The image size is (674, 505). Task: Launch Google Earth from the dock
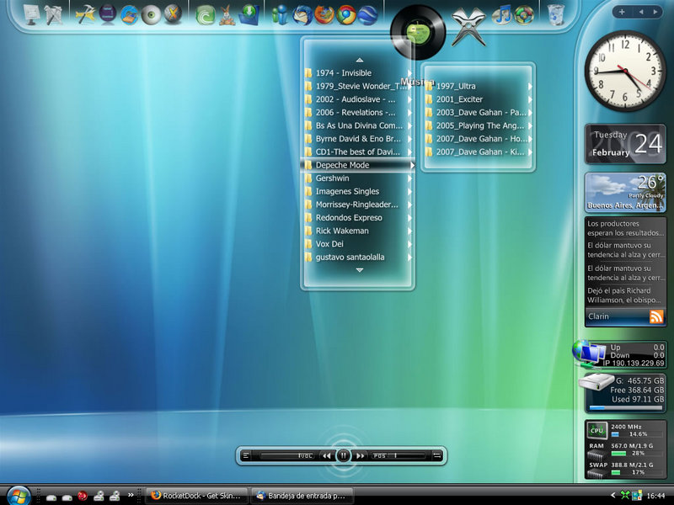click(367, 14)
